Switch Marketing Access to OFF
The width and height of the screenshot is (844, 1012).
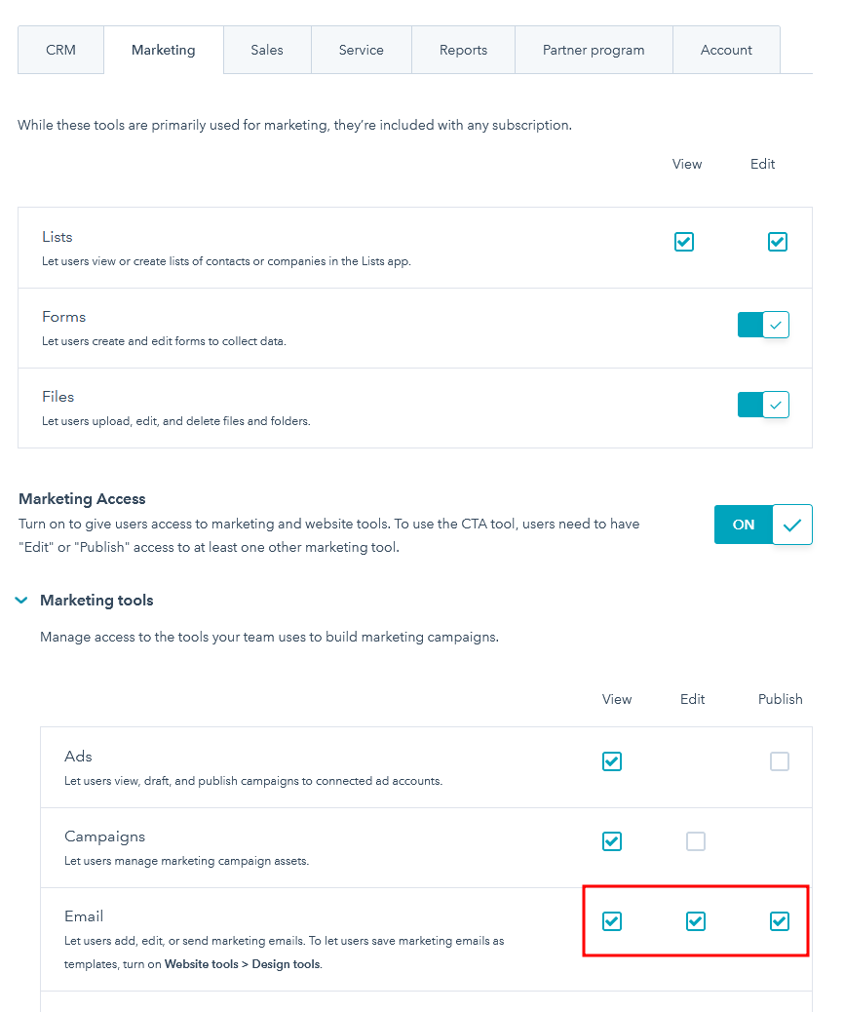pyautogui.click(x=743, y=524)
